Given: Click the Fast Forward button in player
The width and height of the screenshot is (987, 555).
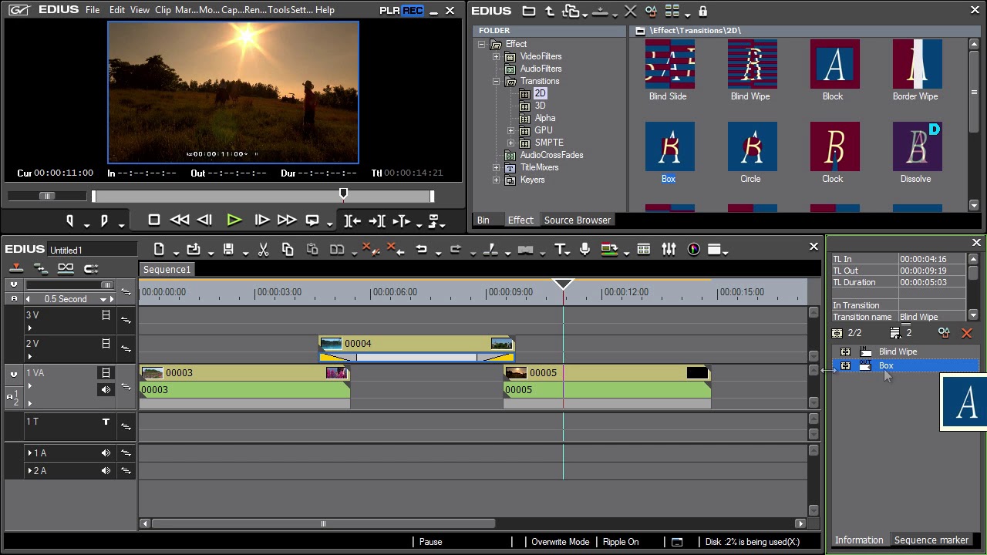Looking at the screenshot, I should pyautogui.click(x=287, y=220).
